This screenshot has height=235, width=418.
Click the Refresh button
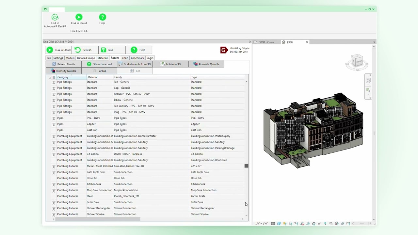pyautogui.click(x=85, y=50)
